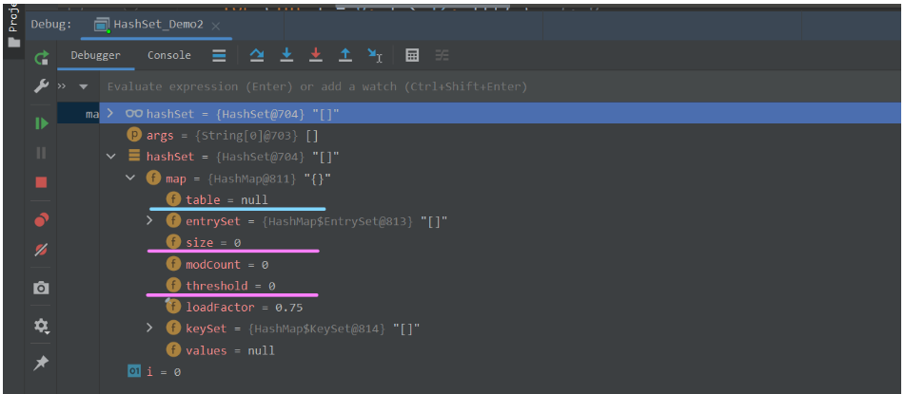The image size is (905, 394).
Task: Click {String[0]@703} value text
Action: pos(245,136)
